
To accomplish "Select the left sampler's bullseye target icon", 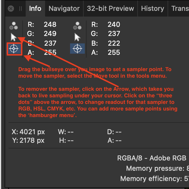I will [x=14, y=49].
